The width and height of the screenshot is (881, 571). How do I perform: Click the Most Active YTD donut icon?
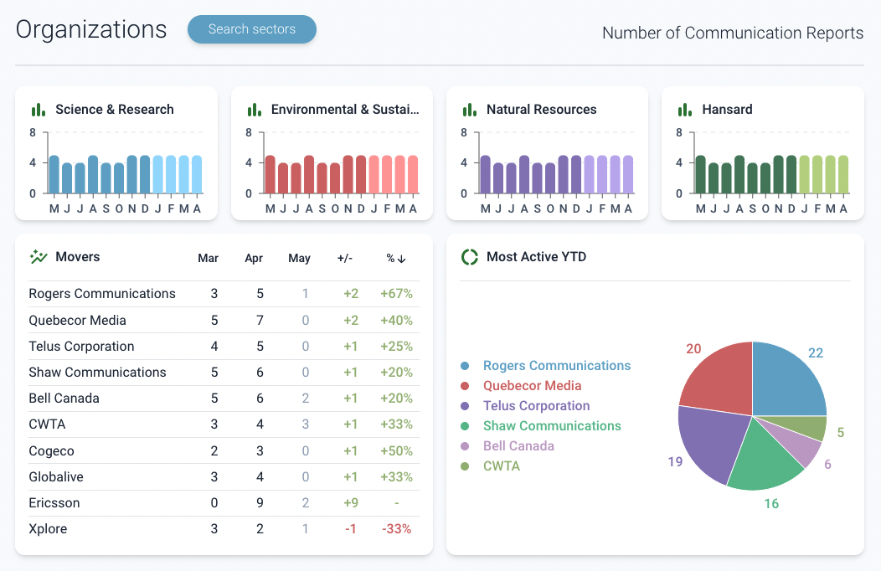pyautogui.click(x=470, y=257)
